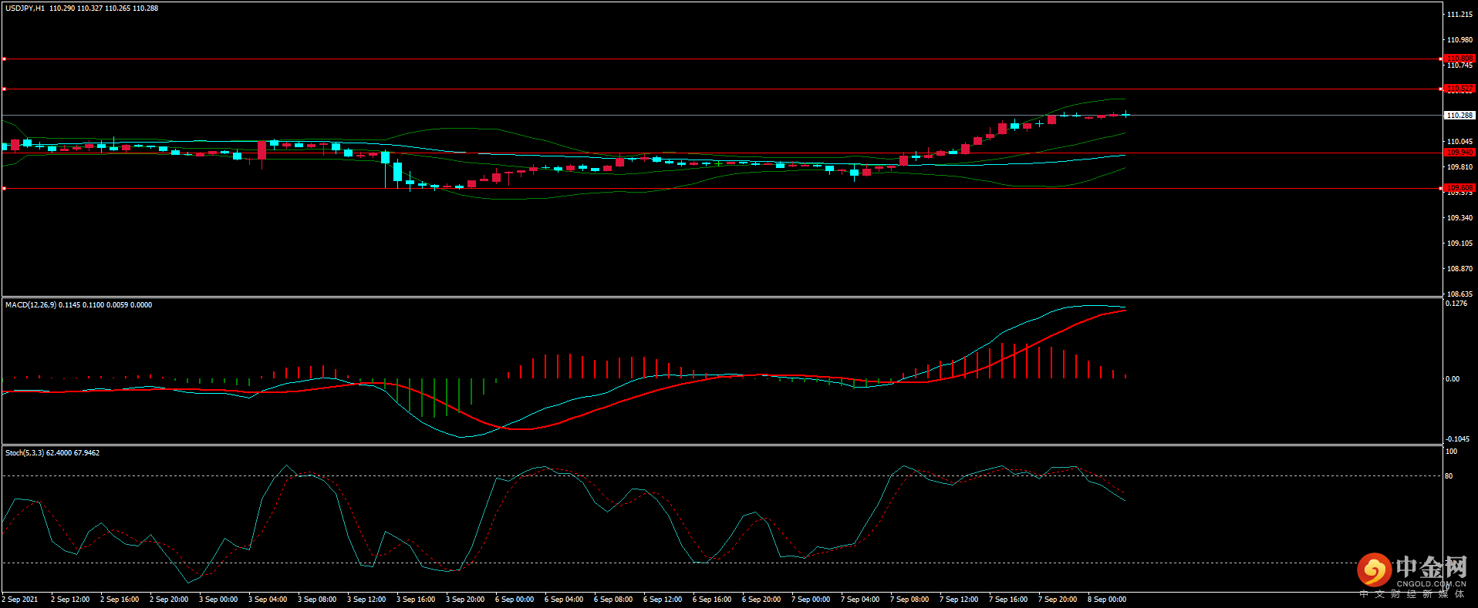Click the orange CNGOLD swirl logo
This screenshot has width=1478, height=608.
pyautogui.click(x=1374, y=570)
